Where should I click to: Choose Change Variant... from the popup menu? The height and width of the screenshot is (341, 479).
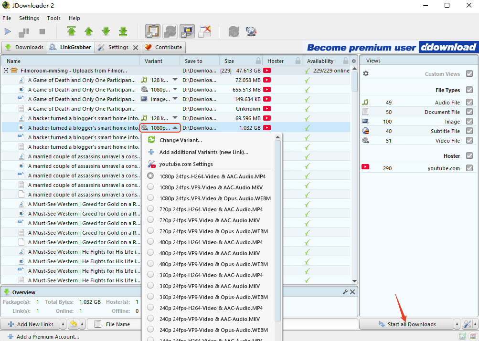(x=181, y=140)
